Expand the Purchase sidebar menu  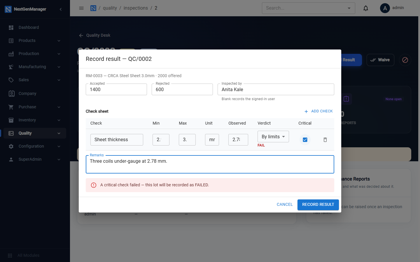(35, 107)
